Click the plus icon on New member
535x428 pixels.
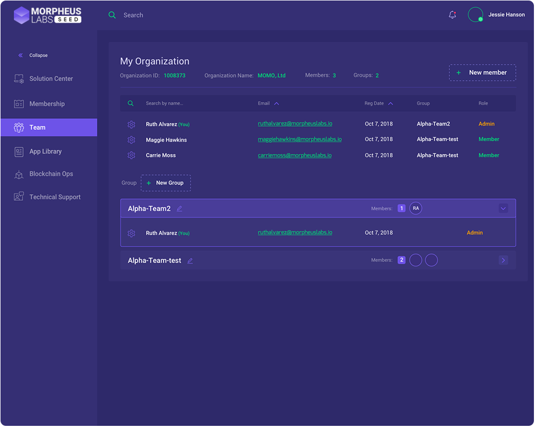[458, 73]
